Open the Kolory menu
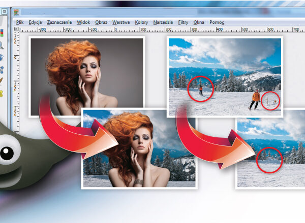This screenshot has height=223, width=305. [x=141, y=22]
